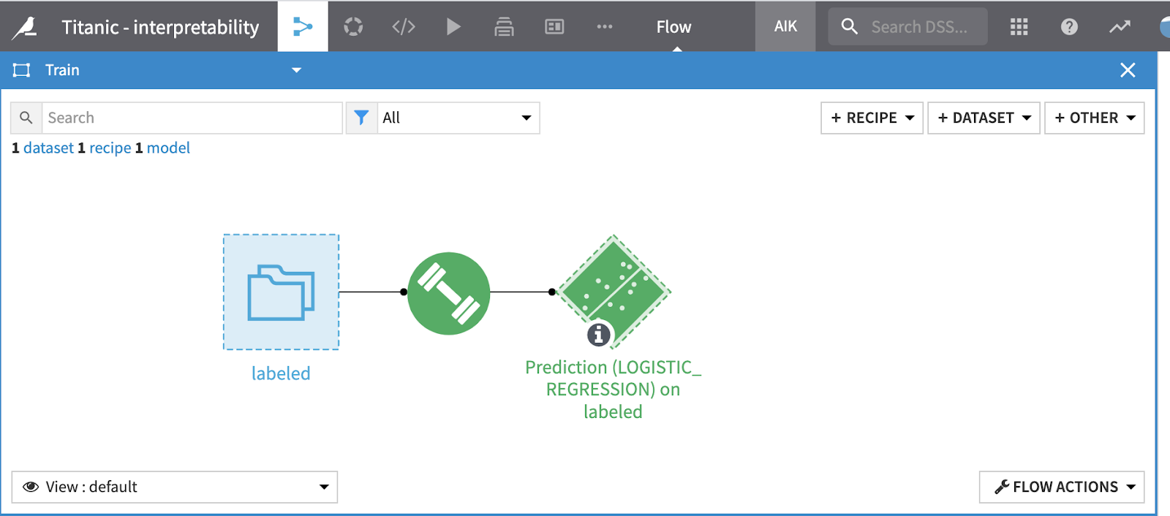The height and width of the screenshot is (516, 1170).
Task: Open the more options ellipsis menu
Action: pyautogui.click(x=605, y=27)
